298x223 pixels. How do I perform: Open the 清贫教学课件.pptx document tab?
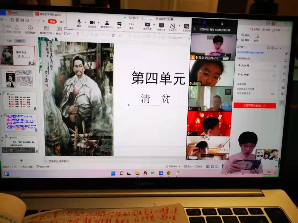49,14
